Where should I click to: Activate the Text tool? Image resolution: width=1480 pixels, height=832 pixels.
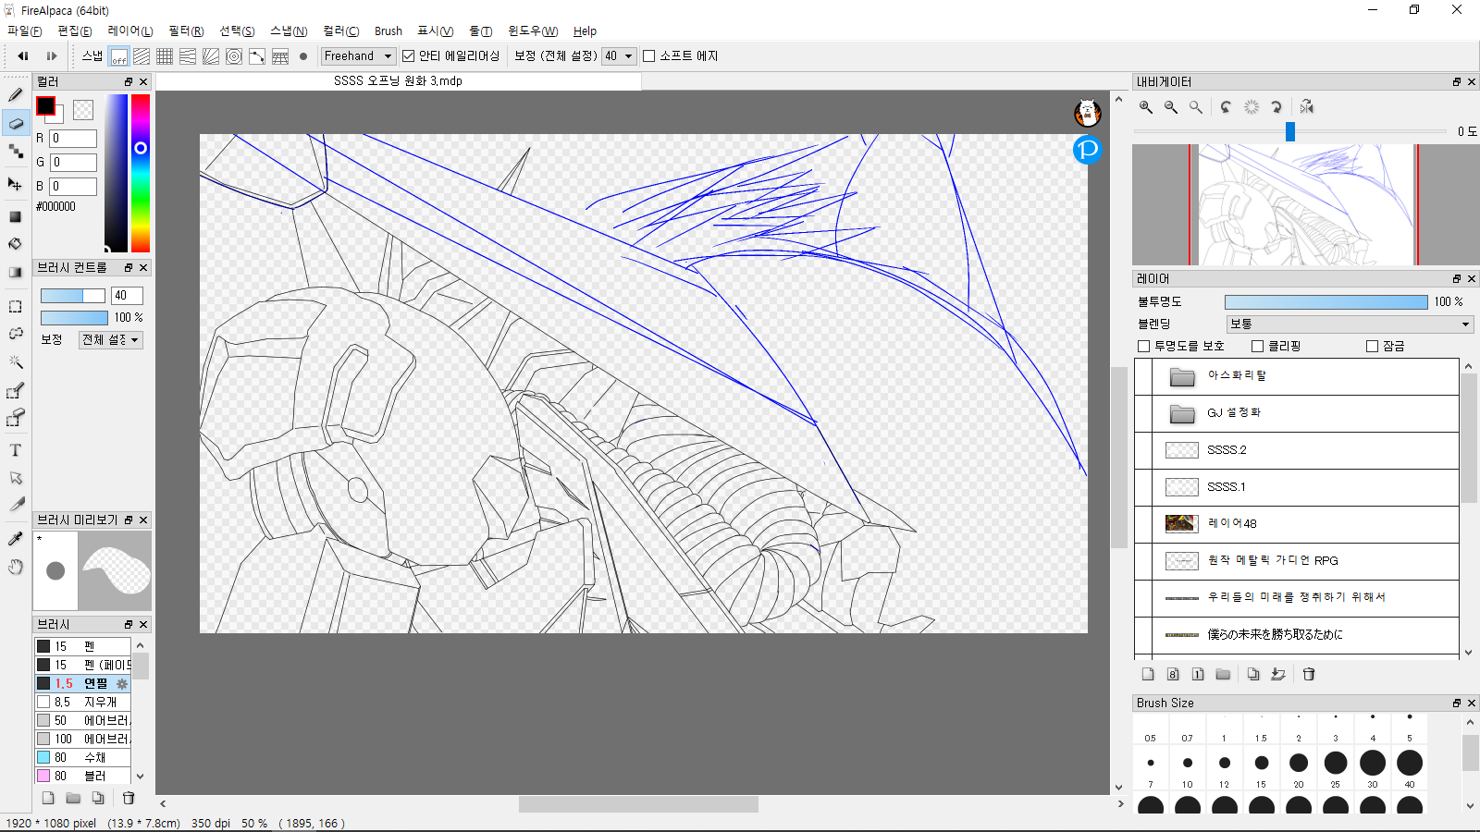[x=16, y=450]
